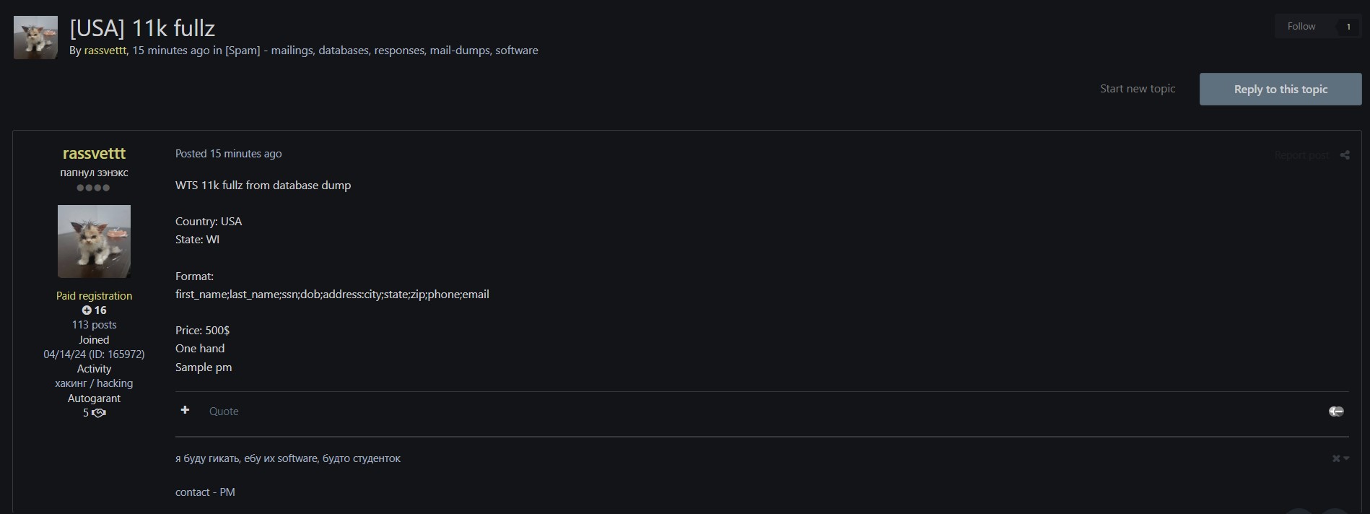The width and height of the screenshot is (1370, 514).
Task: Click the multiquote plus icon
Action: (x=185, y=410)
